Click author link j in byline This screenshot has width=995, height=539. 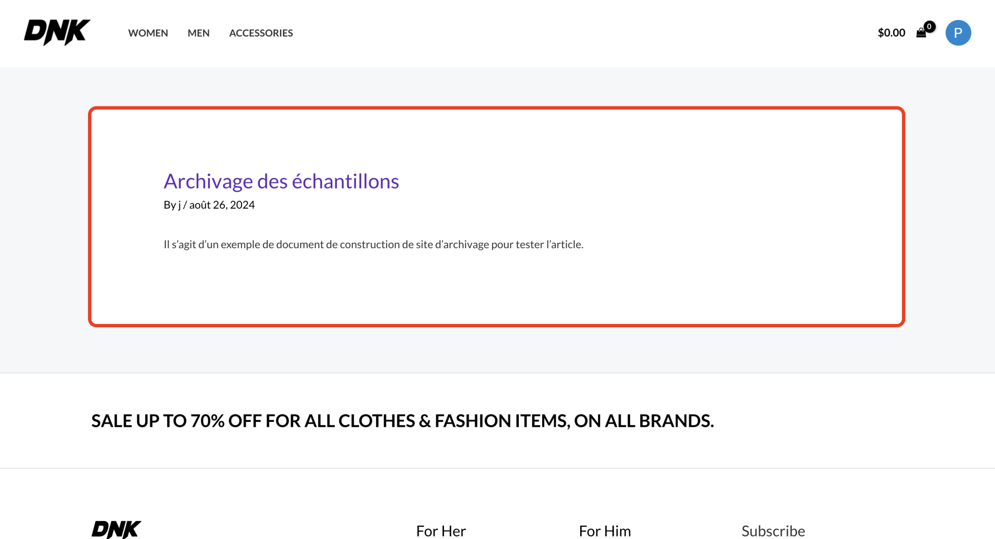[x=179, y=205]
